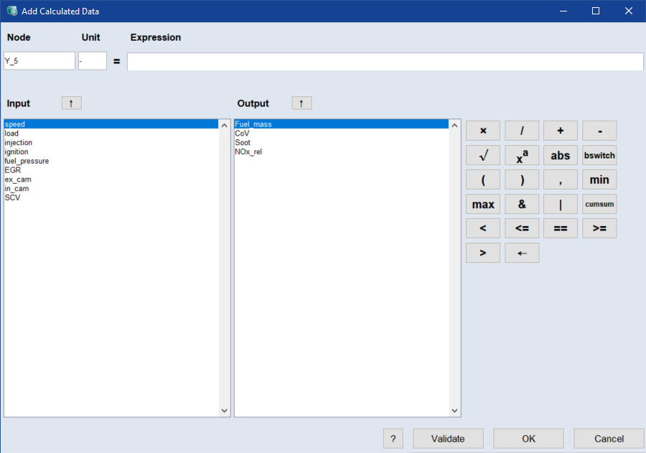Image resolution: width=646 pixels, height=453 pixels.
Task: Select EGR from the Input list
Action: point(13,170)
